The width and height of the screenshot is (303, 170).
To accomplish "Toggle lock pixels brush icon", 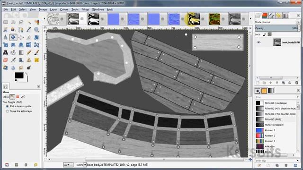I will tap(264, 34).
